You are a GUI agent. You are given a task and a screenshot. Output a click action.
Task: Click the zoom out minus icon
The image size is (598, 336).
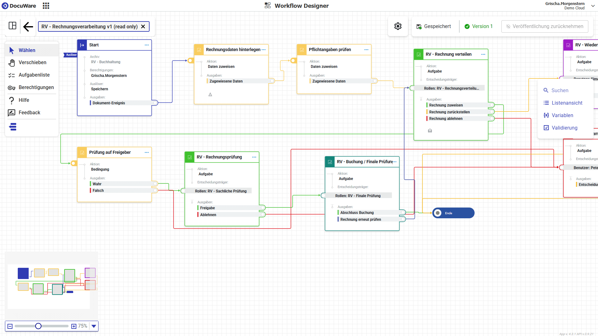10,326
